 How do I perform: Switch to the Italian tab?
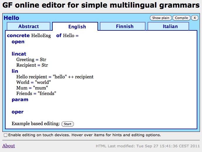170,26
